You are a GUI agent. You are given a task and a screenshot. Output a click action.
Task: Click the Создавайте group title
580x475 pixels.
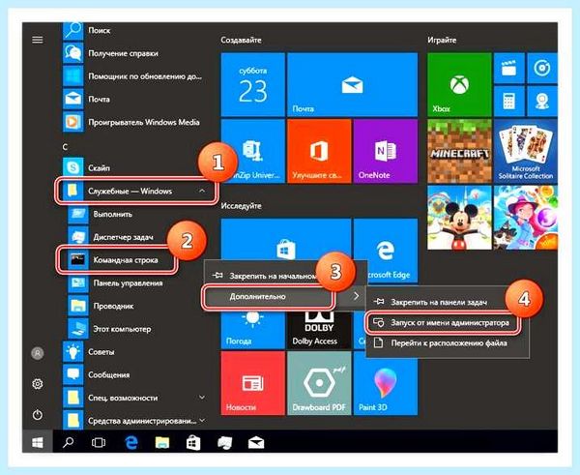241,40
